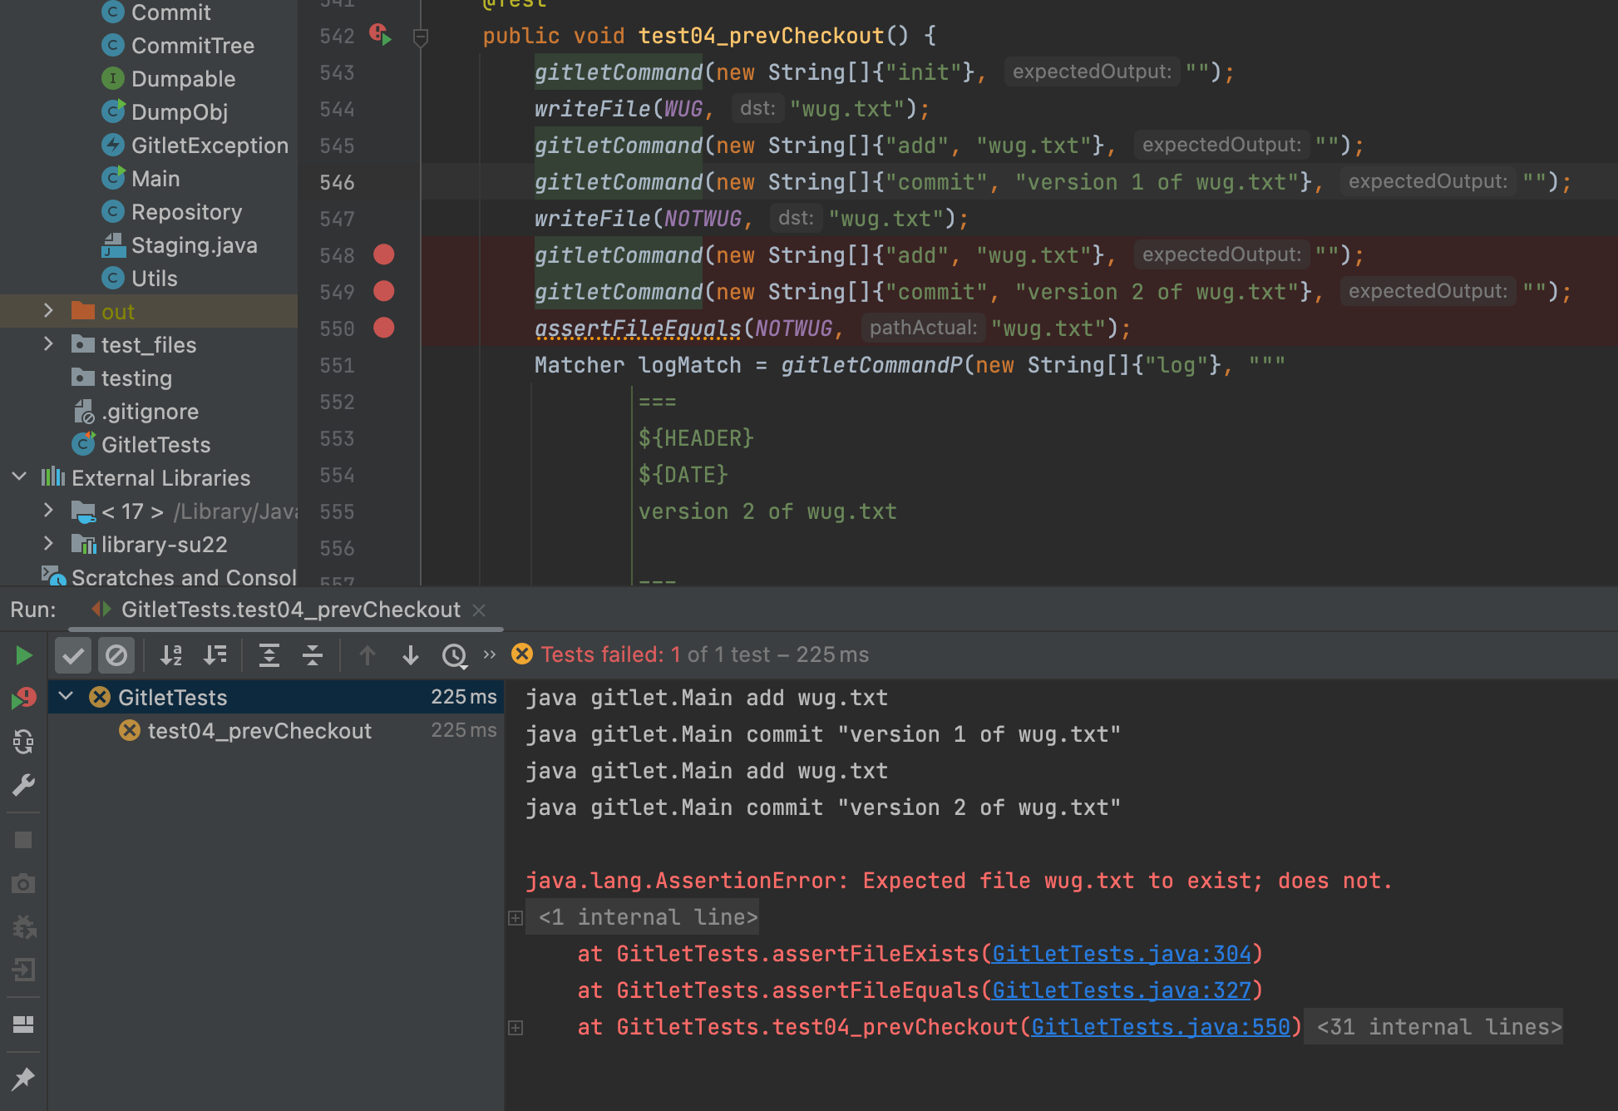The image size is (1618, 1111).
Task: Expand the out folder
Action: (x=48, y=311)
